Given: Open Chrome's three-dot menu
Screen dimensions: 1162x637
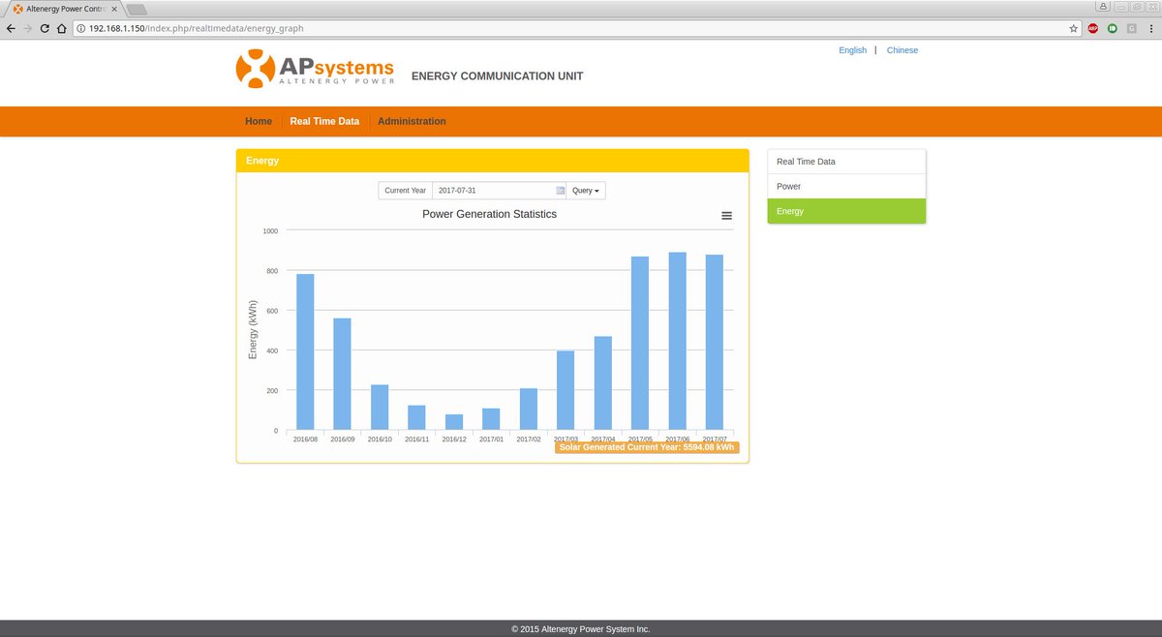Looking at the screenshot, I should pos(1151,28).
